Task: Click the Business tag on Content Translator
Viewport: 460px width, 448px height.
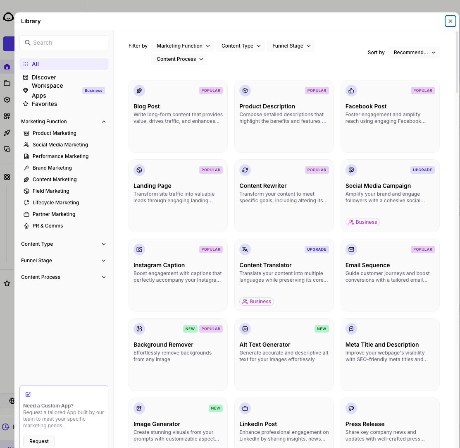Action: coord(257,302)
